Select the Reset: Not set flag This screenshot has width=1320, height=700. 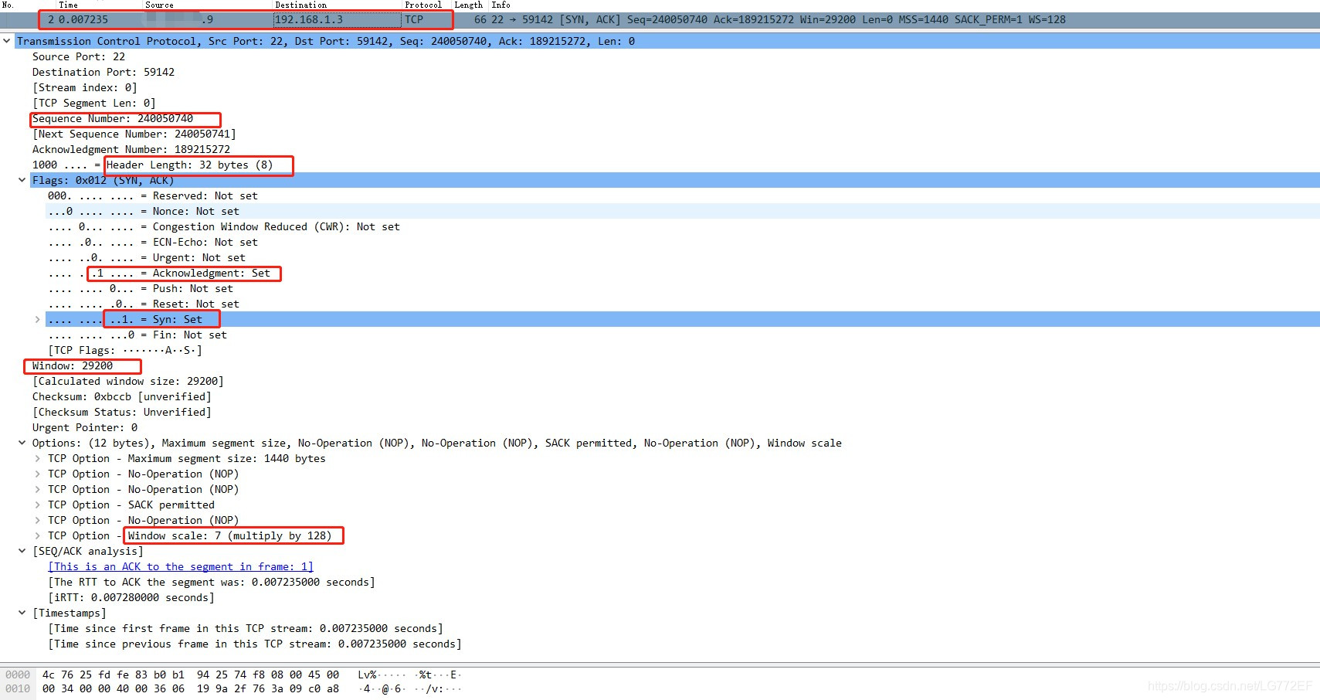click(x=144, y=304)
